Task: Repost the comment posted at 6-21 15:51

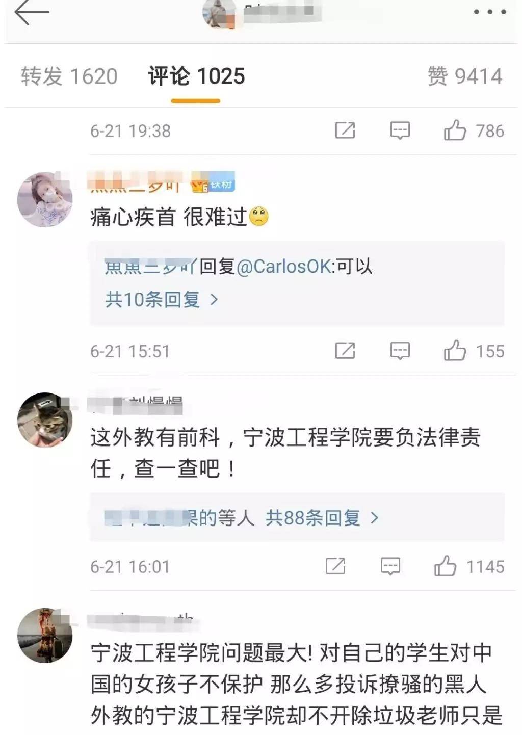Action: tap(345, 351)
